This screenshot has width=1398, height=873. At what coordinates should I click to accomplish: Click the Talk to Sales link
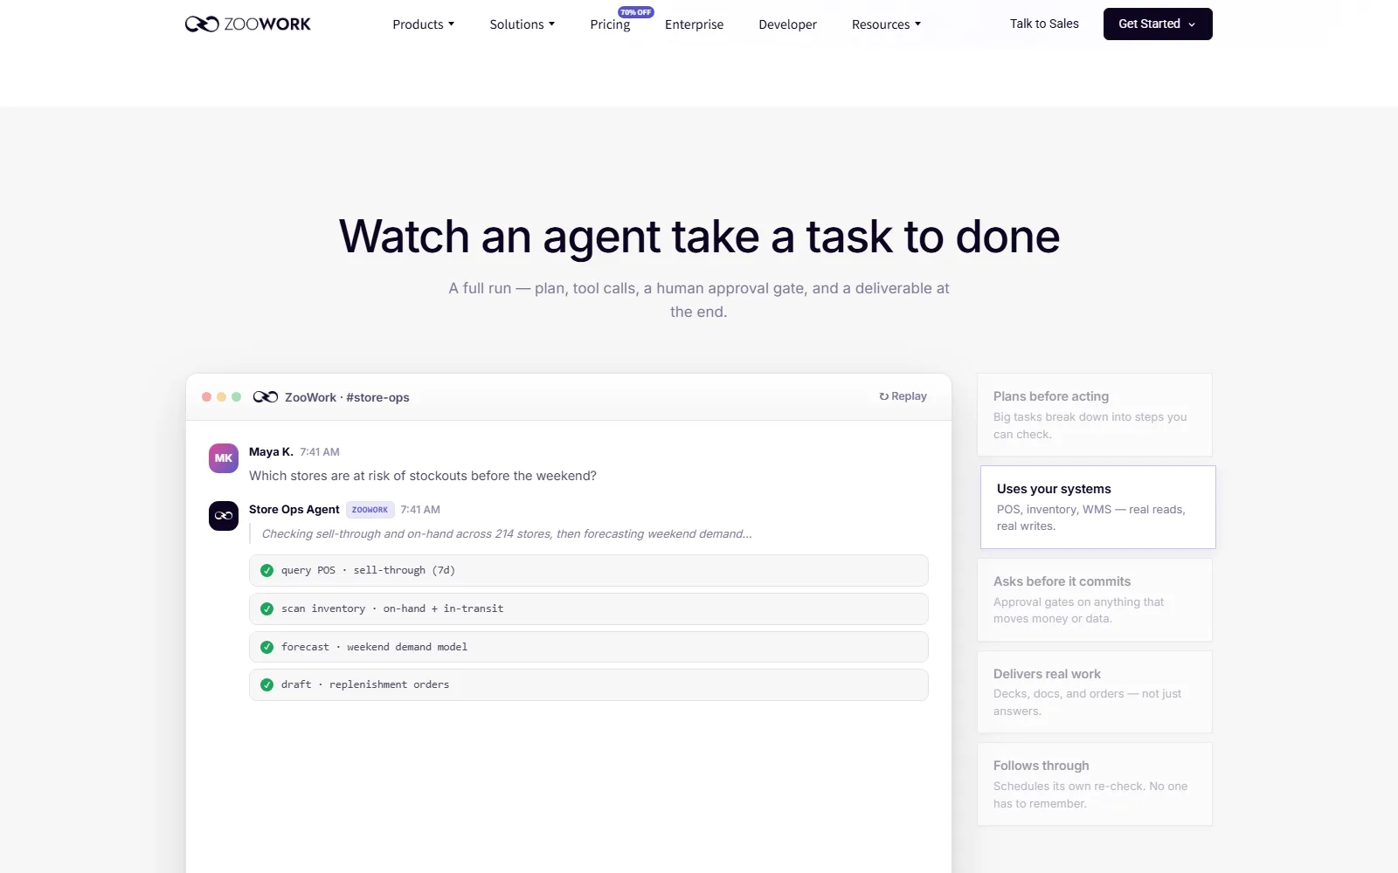(1044, 24)
